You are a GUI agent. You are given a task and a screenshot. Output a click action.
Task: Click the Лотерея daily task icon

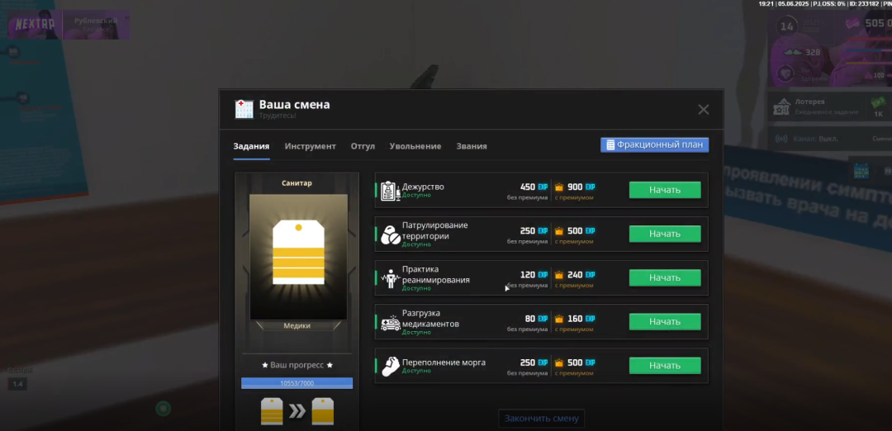coord(781,107)
